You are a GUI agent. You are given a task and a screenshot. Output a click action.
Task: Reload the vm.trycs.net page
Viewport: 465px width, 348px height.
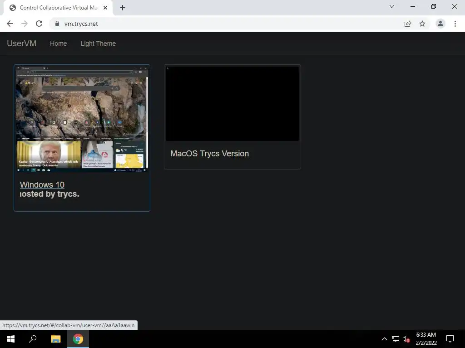(x=39, y=24)
